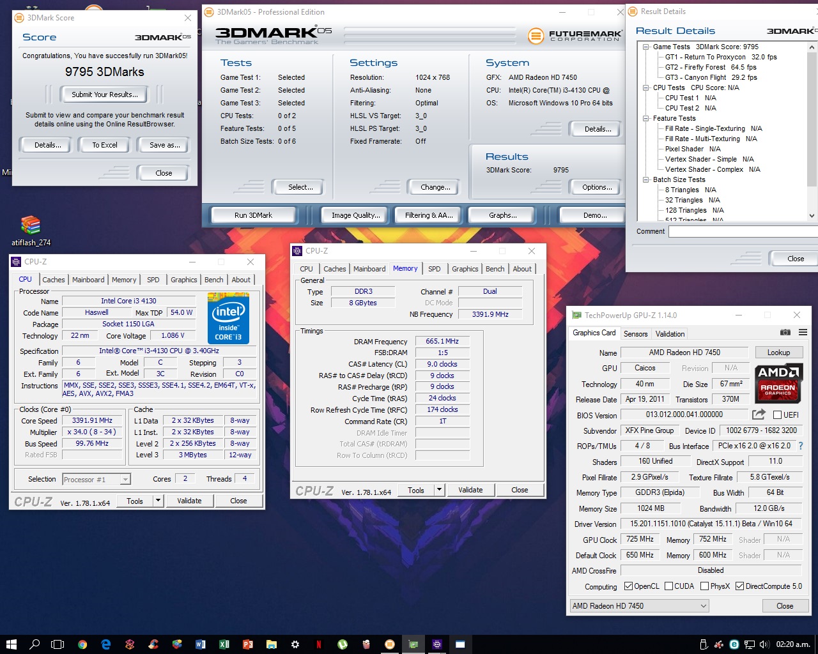Open taskbar Search magnifier
The width and height of the screenshot is (818, 654).
click(x=35, y=644)
